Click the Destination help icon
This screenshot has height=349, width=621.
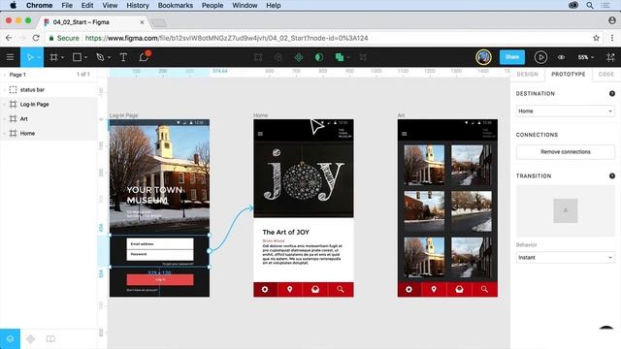(612, 94)
